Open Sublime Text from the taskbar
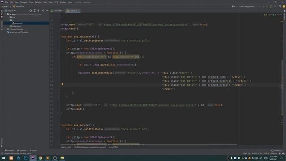 (48, 158)
